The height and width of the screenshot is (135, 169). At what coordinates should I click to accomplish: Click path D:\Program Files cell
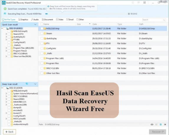coord(147,63)
